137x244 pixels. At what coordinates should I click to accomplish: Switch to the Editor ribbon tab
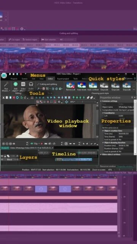tap(50, 79)
